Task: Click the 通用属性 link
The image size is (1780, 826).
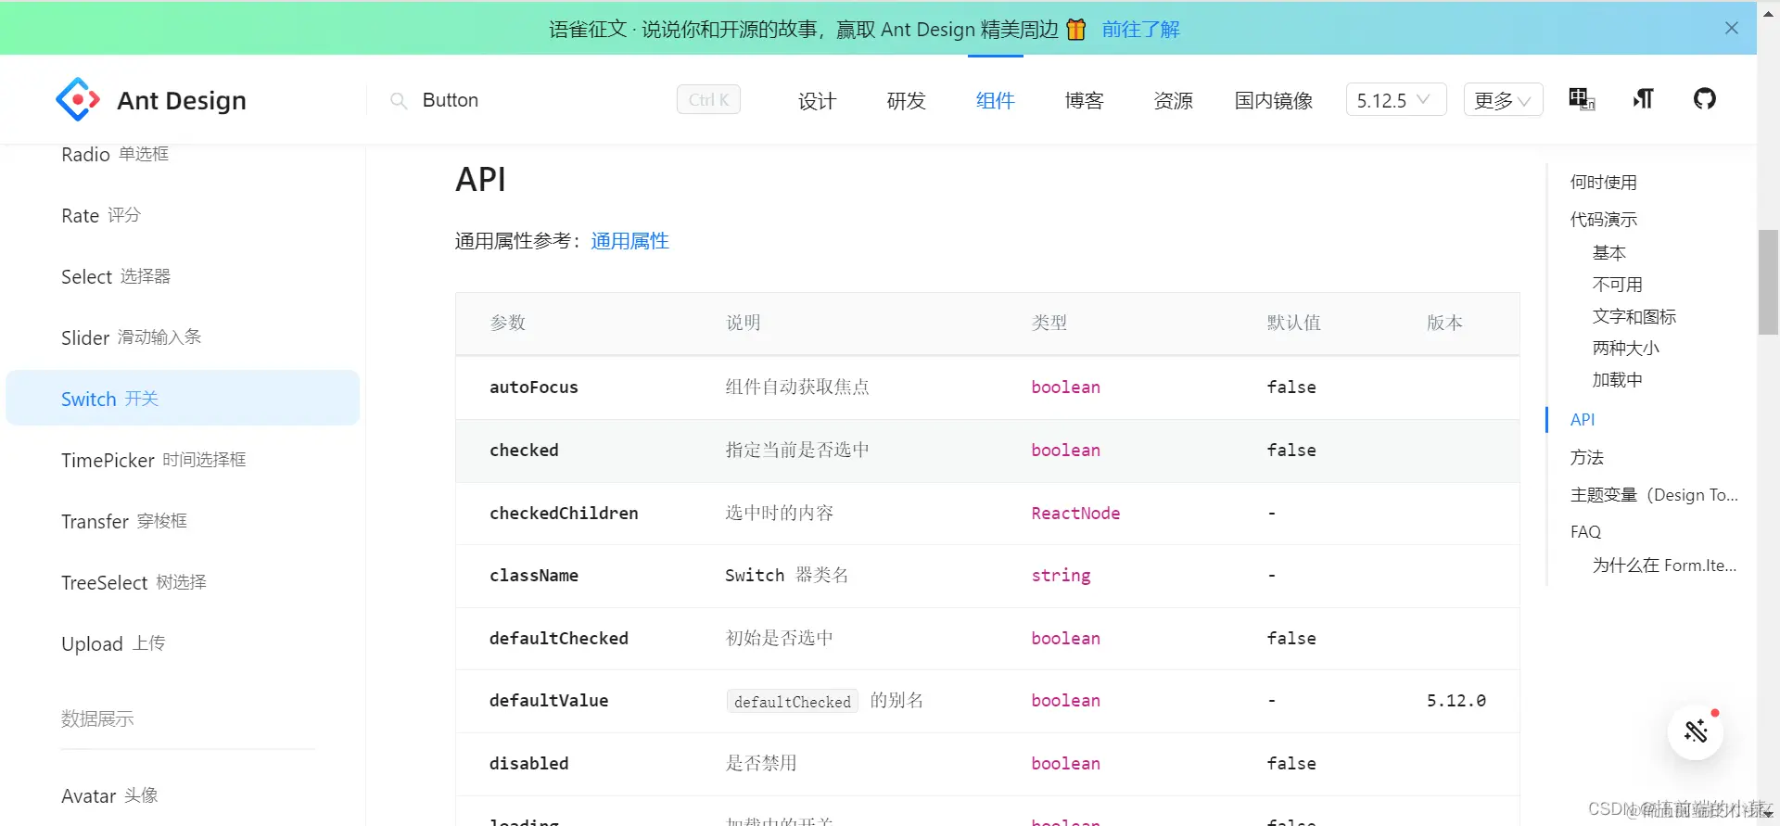Action: click(x=629, y=241)
